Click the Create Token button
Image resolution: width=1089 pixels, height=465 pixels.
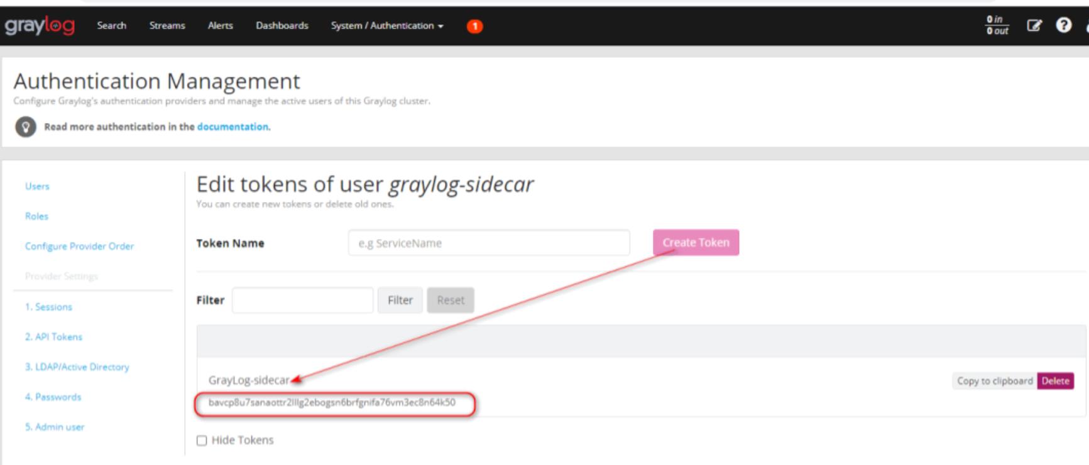coord(696,242)
